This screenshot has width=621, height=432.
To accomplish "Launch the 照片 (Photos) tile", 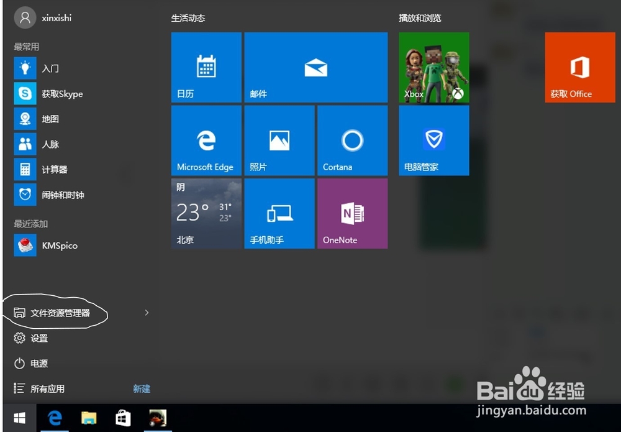I will 279,140.
